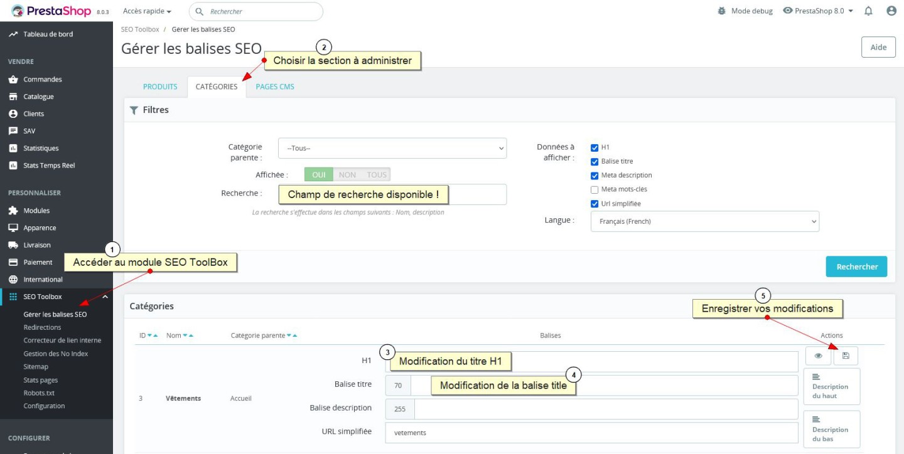This screenshot has width=904, height=454.
Task: Click the Balise titre input field
Action: tap(604, 385)
